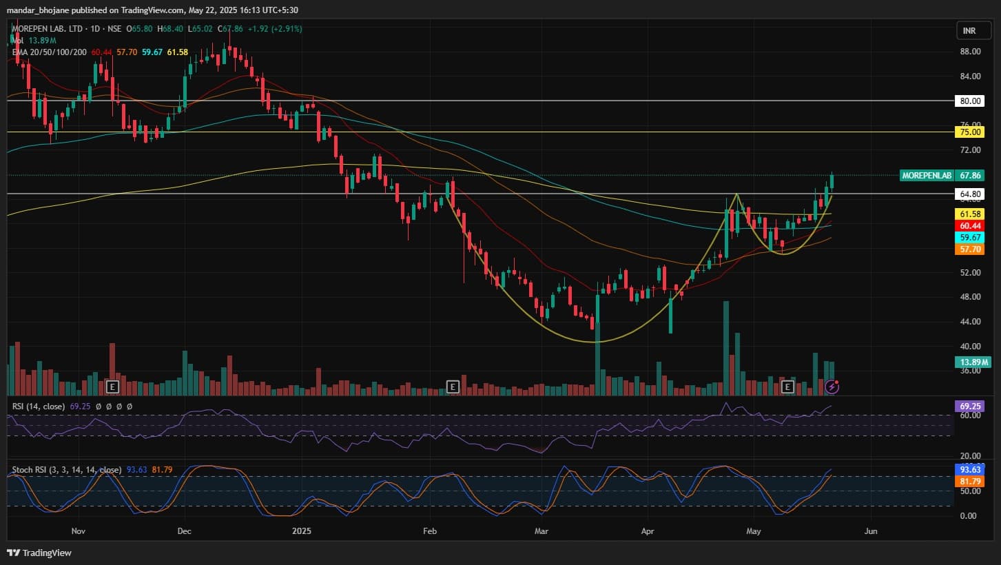
Task: Open the November earnings E marker
Action: (113, 386)
